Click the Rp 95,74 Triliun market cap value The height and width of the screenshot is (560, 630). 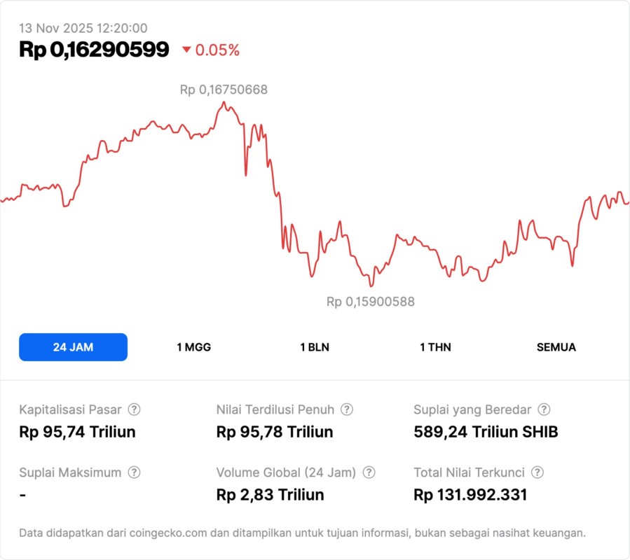point(77,432)
